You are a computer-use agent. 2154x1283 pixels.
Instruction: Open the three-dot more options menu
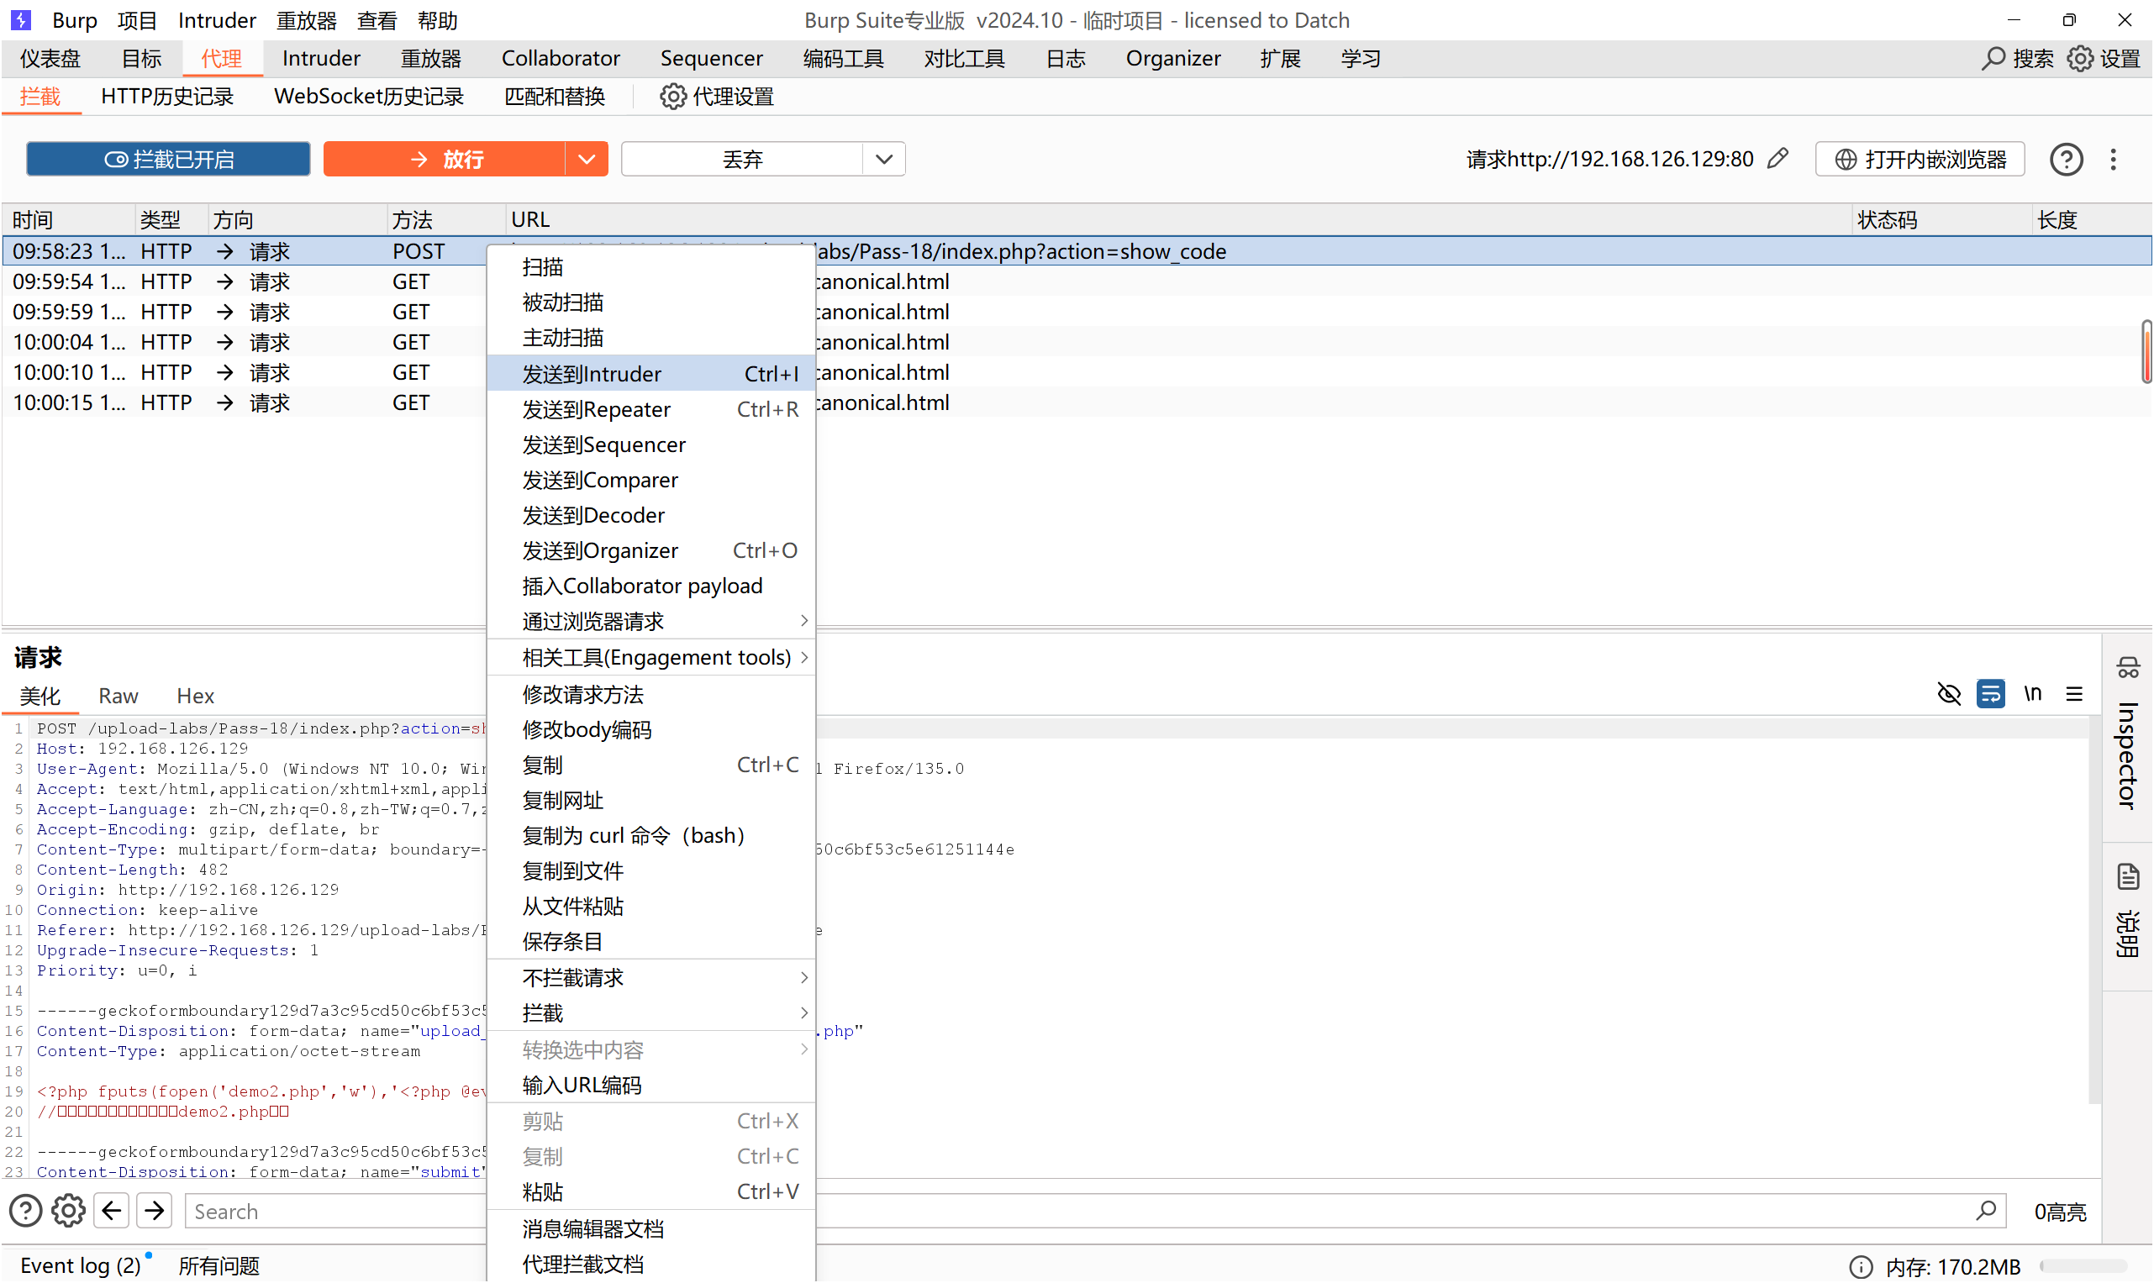2114,159
